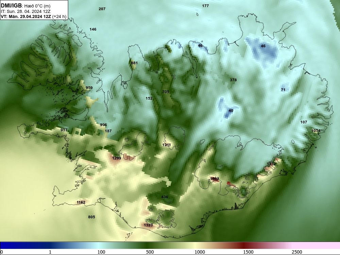Click the VT: Mán. 29.04.2024 12Z line
Image resolution: width=340 pixels, height=255 pixels.
point(33,16)
